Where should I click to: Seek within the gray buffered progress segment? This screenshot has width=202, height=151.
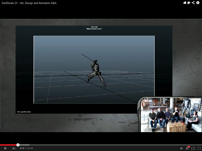coord(25,145)
